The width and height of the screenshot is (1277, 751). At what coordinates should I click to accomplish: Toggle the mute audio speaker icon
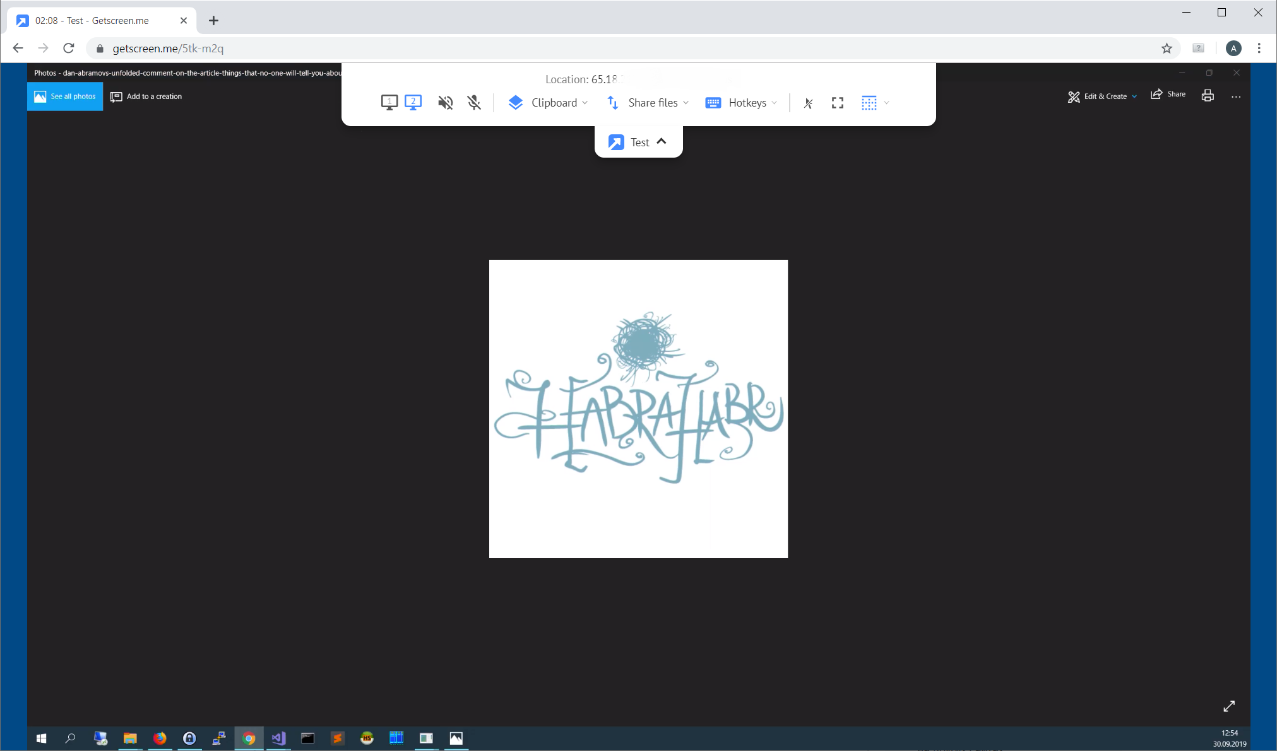(x=446, y=102)
